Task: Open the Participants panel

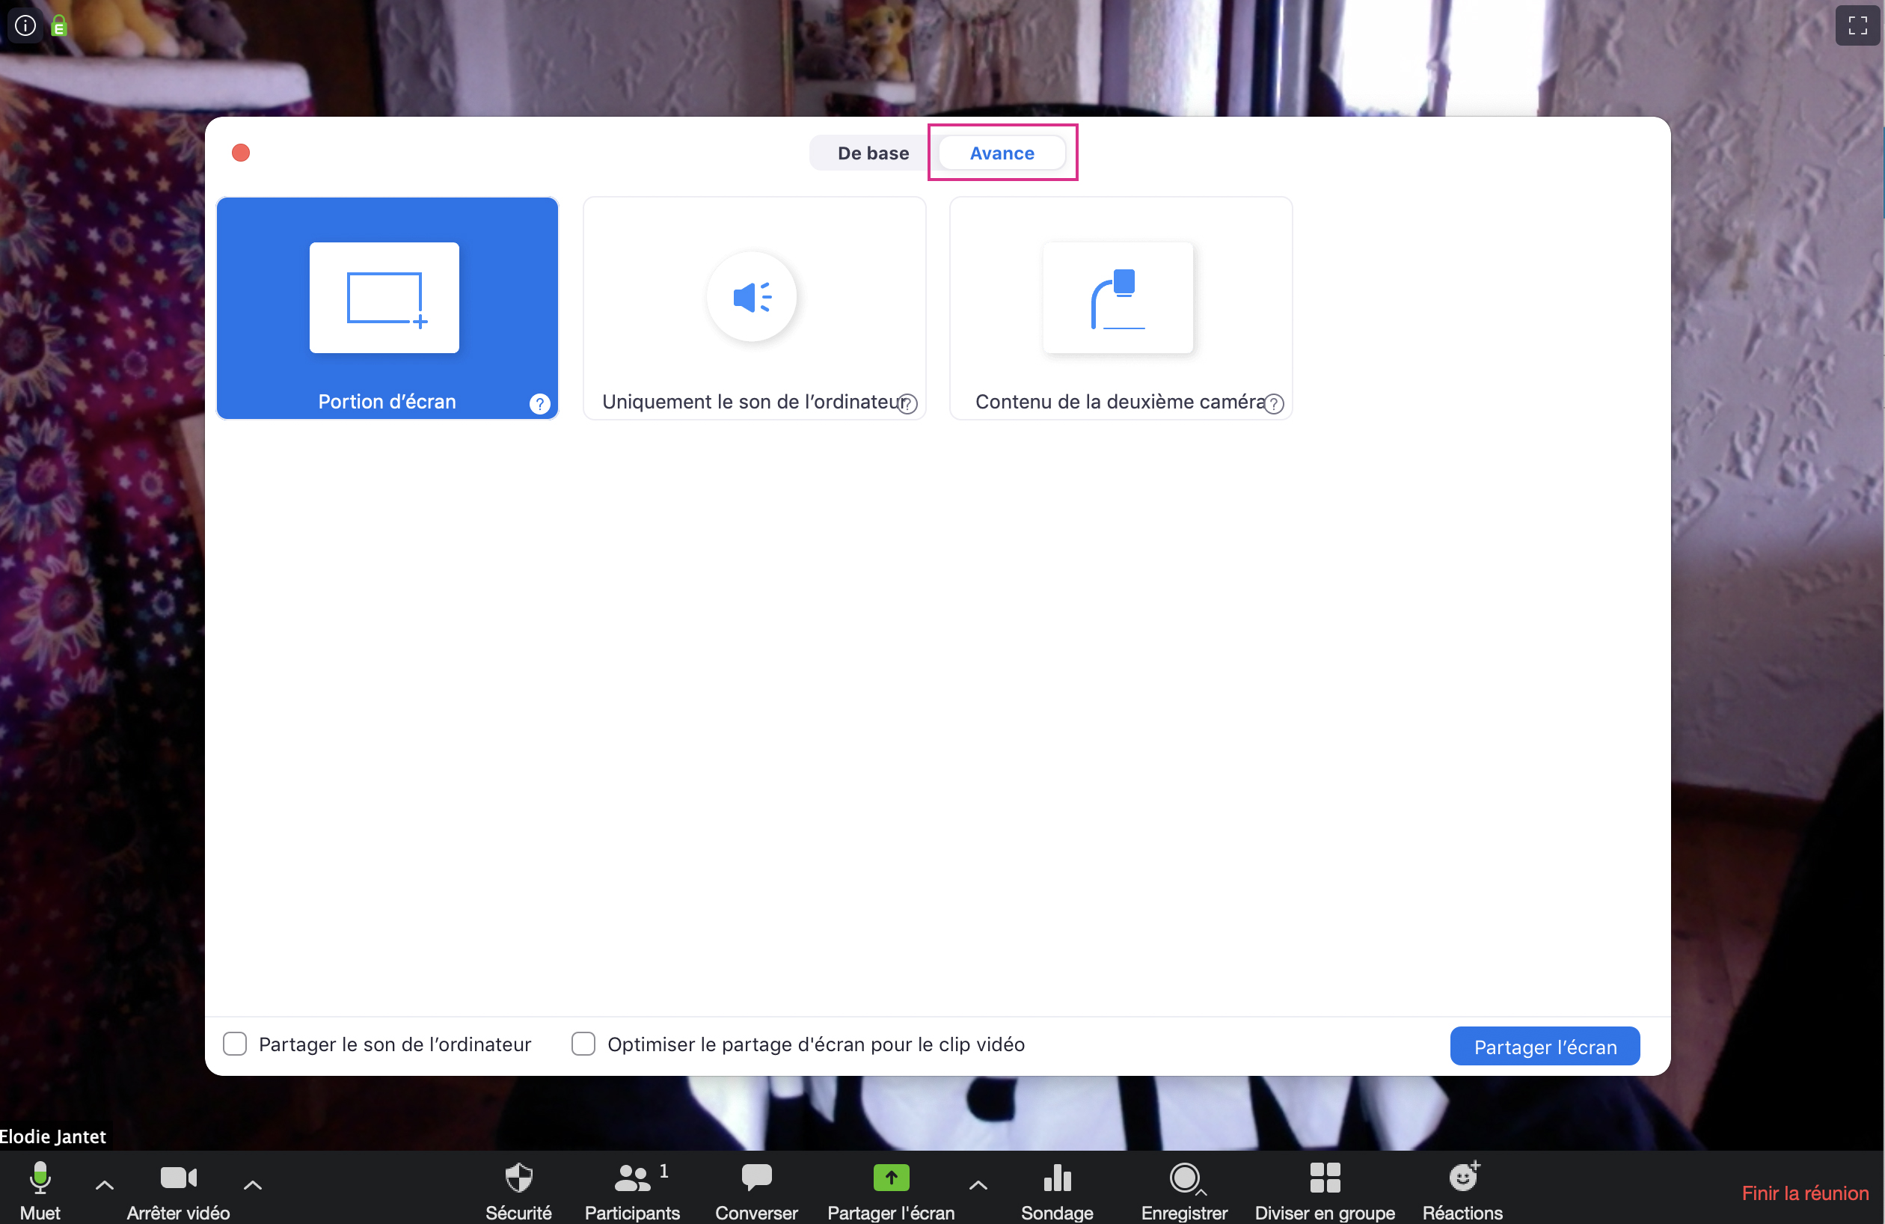Action: click(x=632, y=1178)
